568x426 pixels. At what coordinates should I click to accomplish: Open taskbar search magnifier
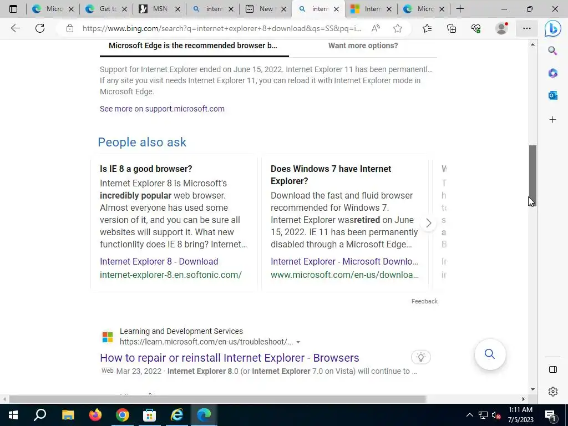coord(40,415)
